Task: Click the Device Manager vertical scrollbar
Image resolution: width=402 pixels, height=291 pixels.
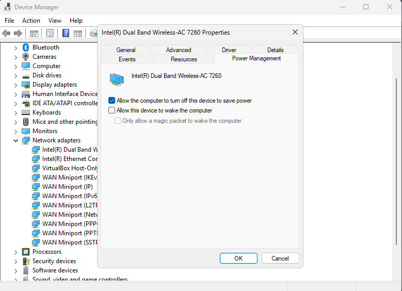Action: pos(397,155)
